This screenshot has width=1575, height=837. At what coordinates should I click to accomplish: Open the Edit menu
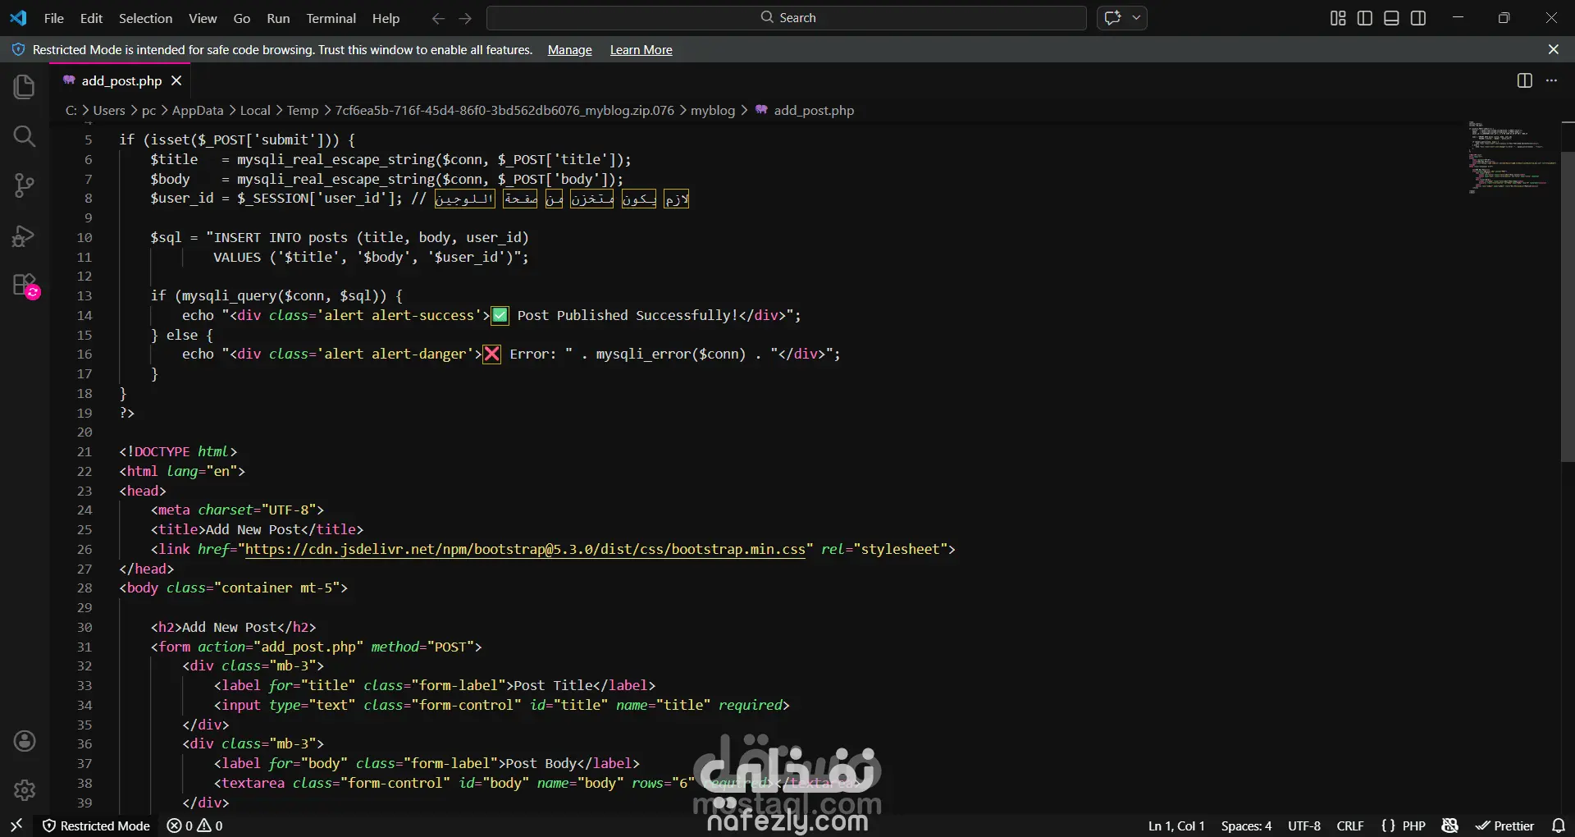click(x=91, y=18)
